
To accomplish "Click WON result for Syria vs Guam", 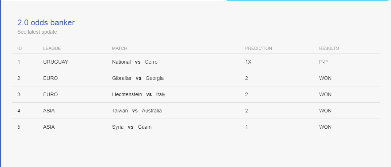I will pos(325,127).
